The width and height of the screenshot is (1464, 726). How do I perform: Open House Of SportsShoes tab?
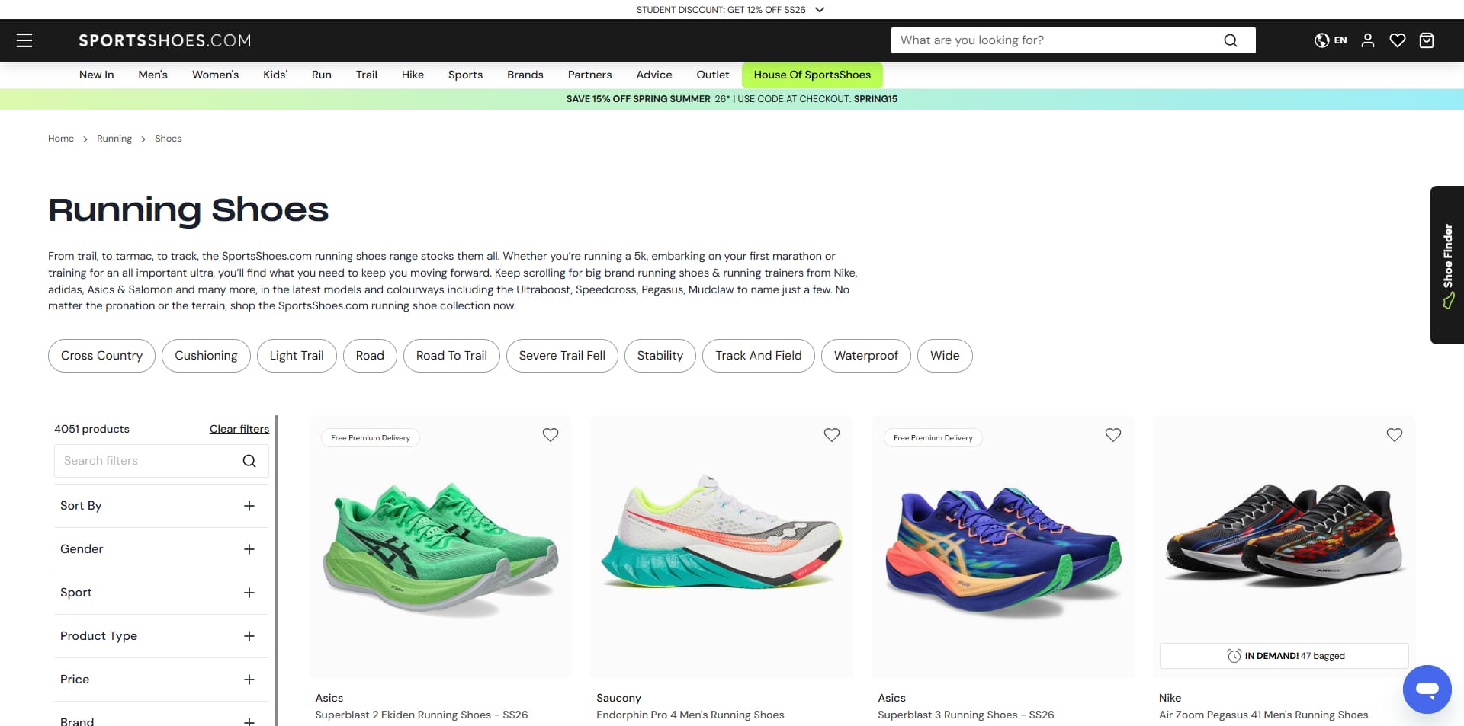[x=812, y=75]
